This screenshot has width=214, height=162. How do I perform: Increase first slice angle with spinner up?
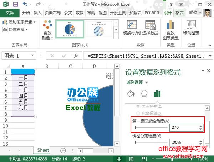click(200, 126)
